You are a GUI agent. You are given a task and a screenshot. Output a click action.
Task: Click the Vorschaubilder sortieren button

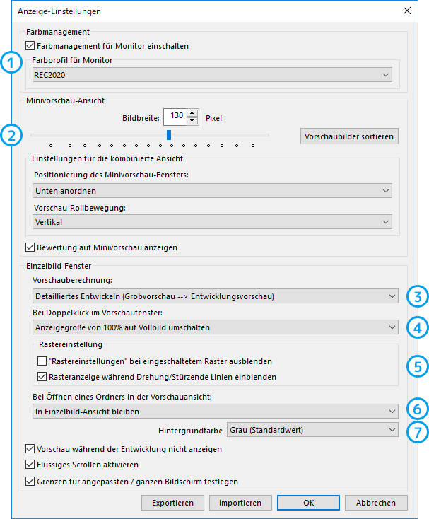(349, 136)
